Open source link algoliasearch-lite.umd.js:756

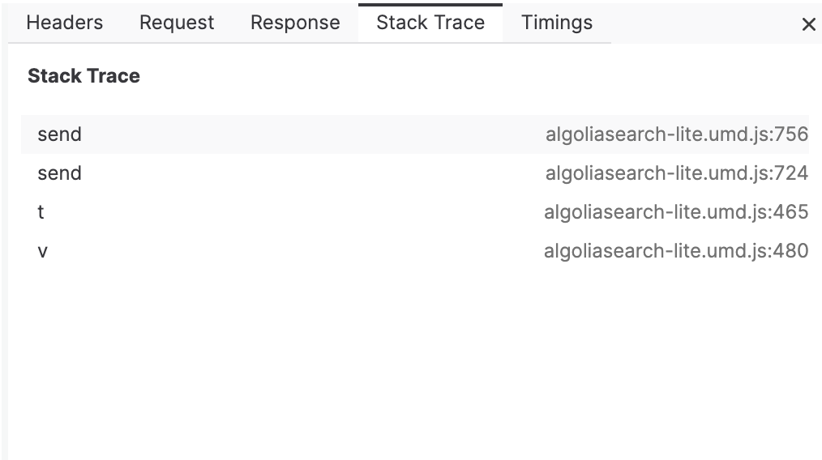pyautogui.click(x=677, y=134)
